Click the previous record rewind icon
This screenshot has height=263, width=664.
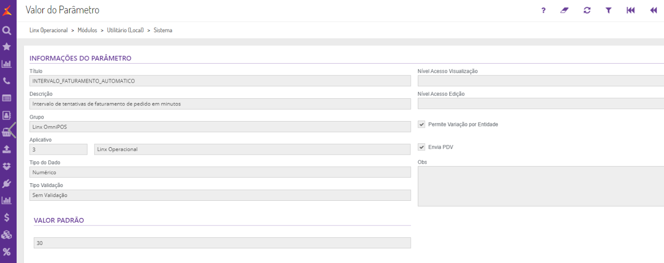pyautogui.click(x=654, y=10)
